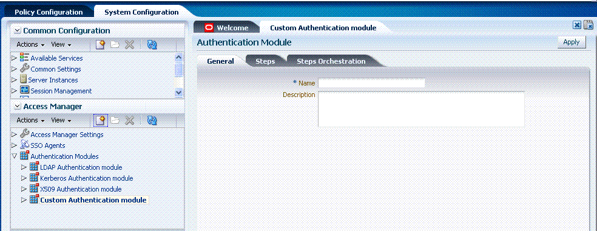Expand the Custom Authentication module node

(x=24, y=200)
